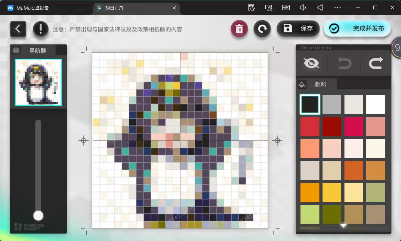Image resolution: width=401 pixels, height=241 pixels.
Task: Select the bright red color swatch
Action: pyautogui.click(x=310, y=126)
